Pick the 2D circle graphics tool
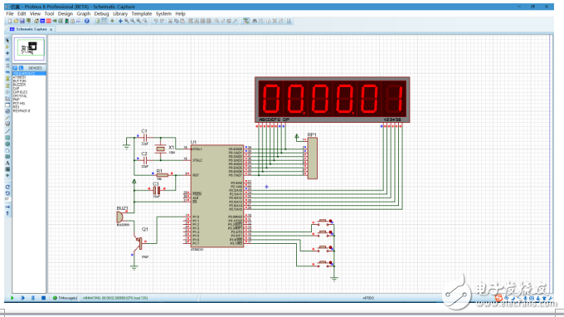 tap(7, 144)
